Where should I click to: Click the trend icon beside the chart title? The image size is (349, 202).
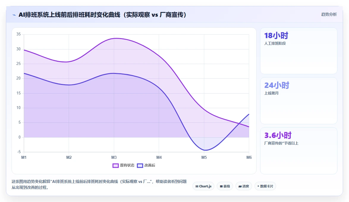(14, 15)
